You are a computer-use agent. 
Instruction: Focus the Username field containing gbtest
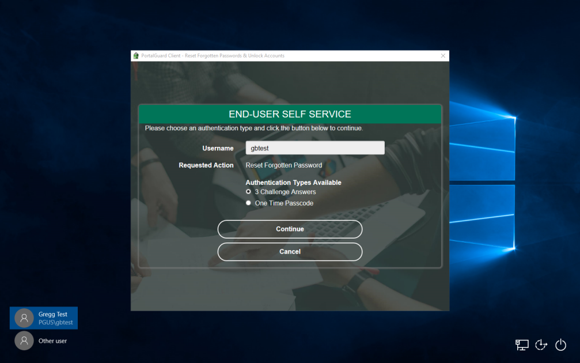tap(315, 148)
